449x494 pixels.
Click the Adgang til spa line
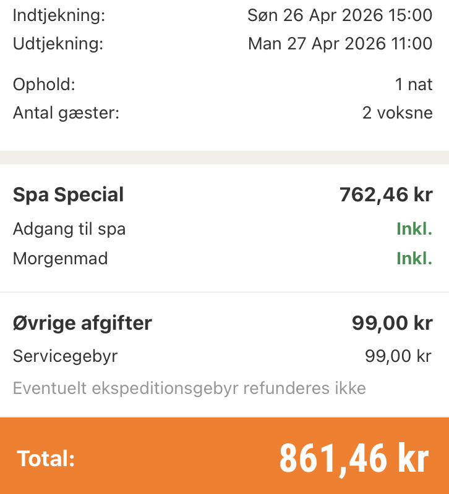click(69, 229)
